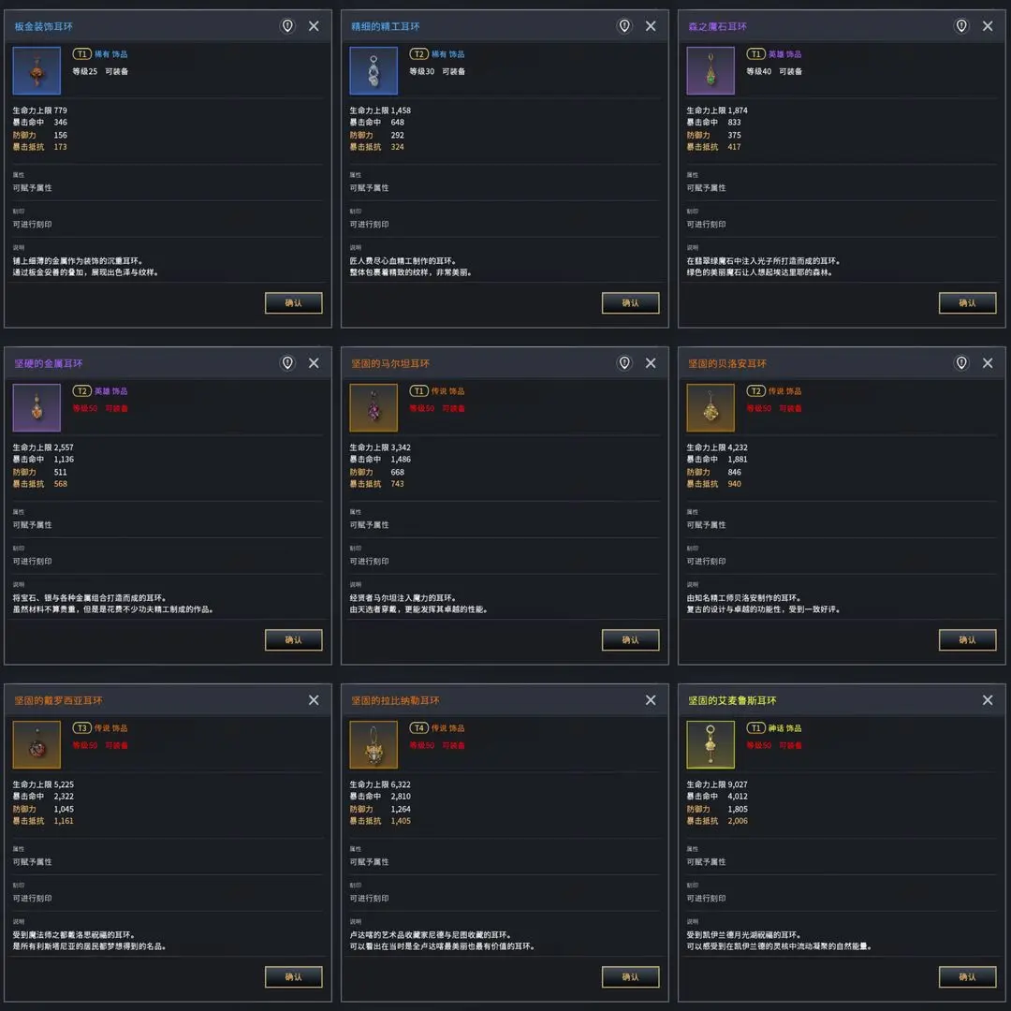The image size is (1011, 1011).
Task: Click the 坚固的艾麦鲁斯耳环 item icon
Action: [711, 745]
